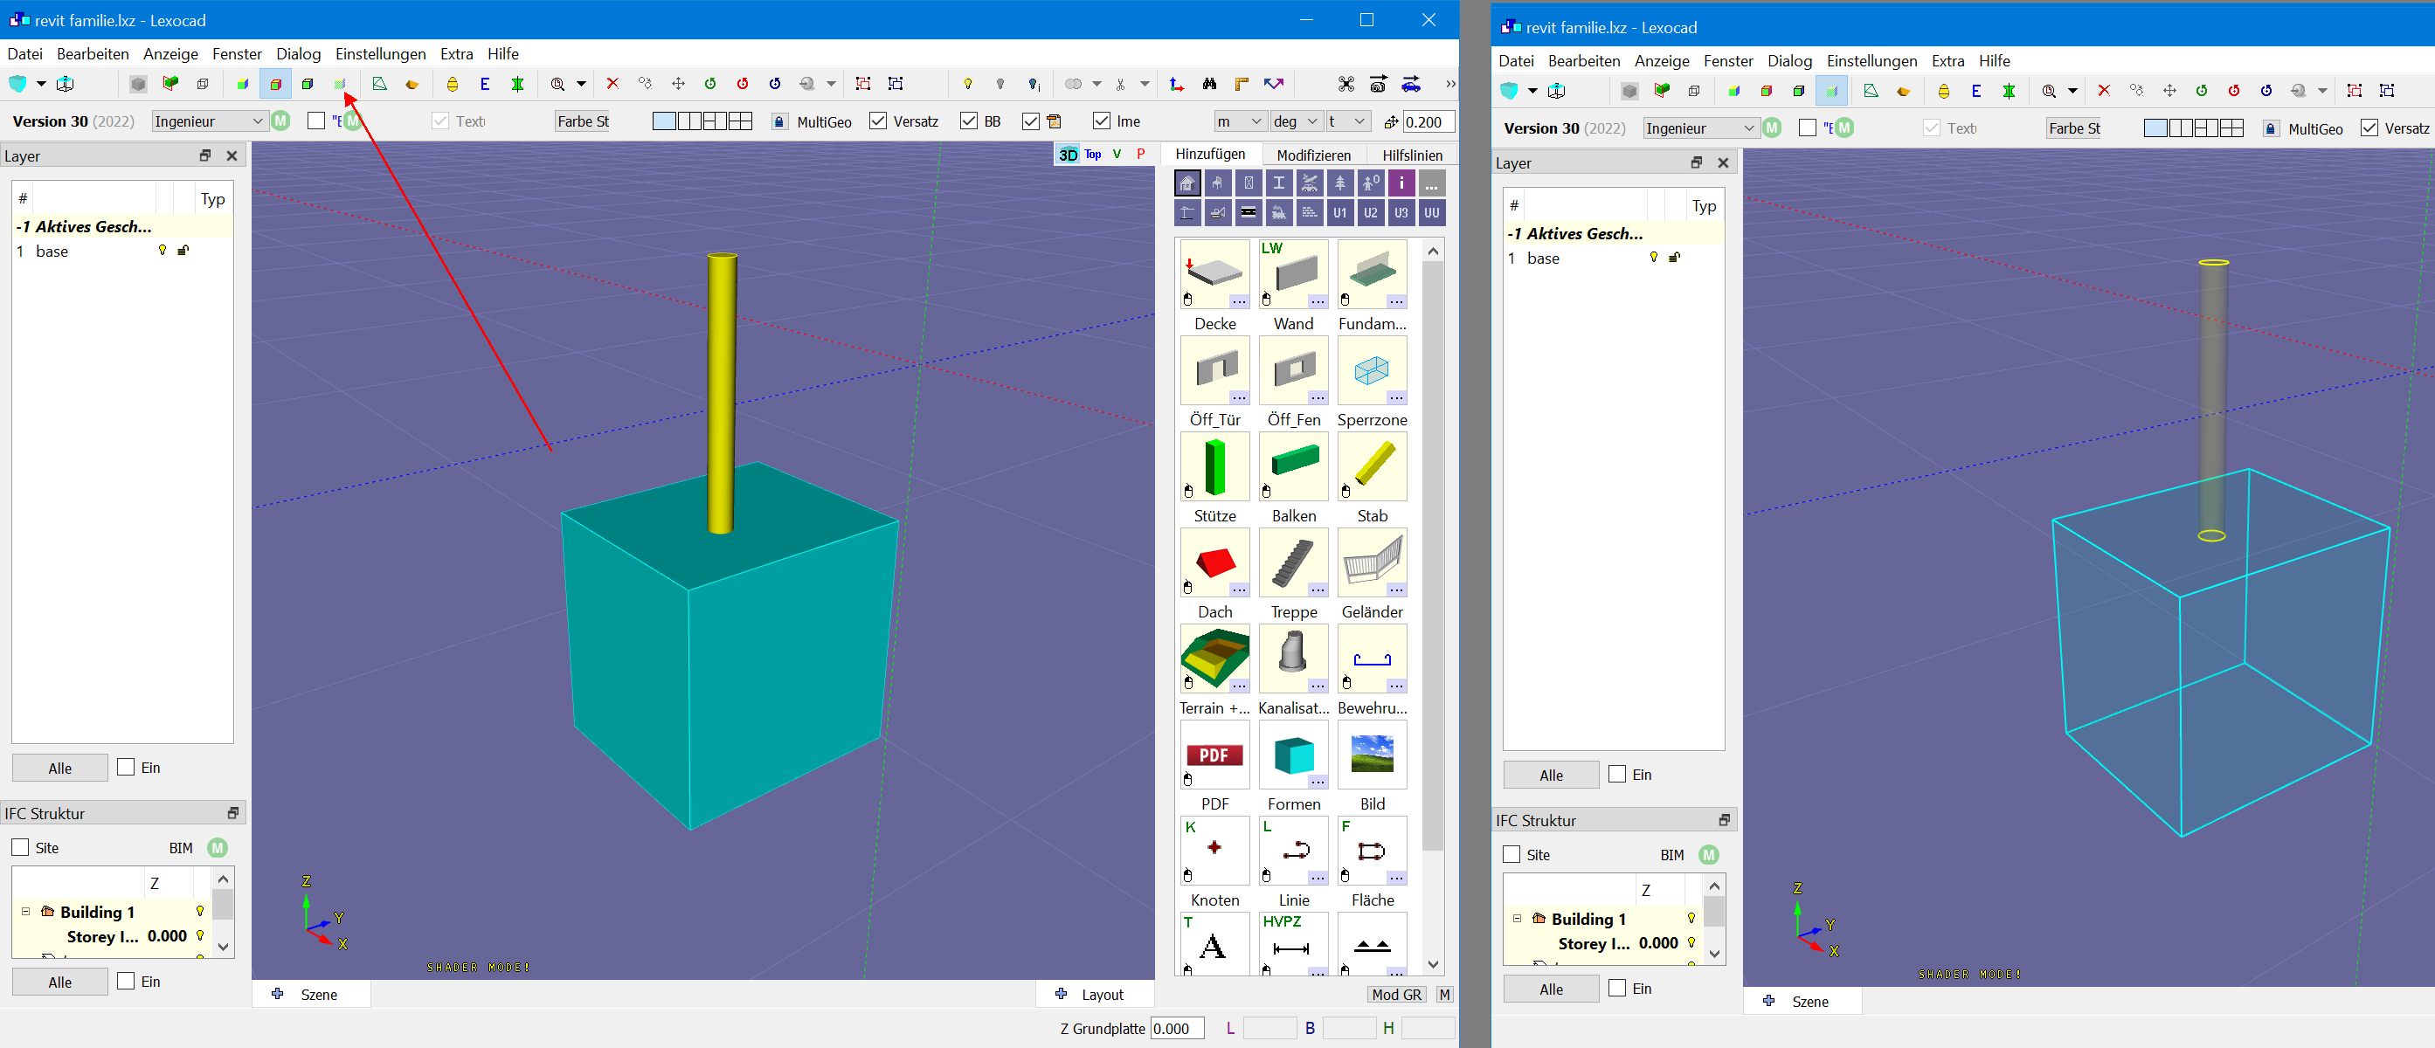Select the Wand wall tool

coord(1293,274)
